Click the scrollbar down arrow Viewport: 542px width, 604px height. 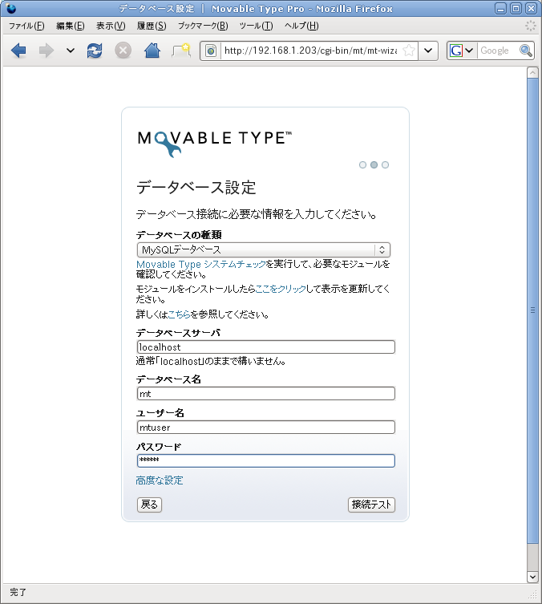532,577
